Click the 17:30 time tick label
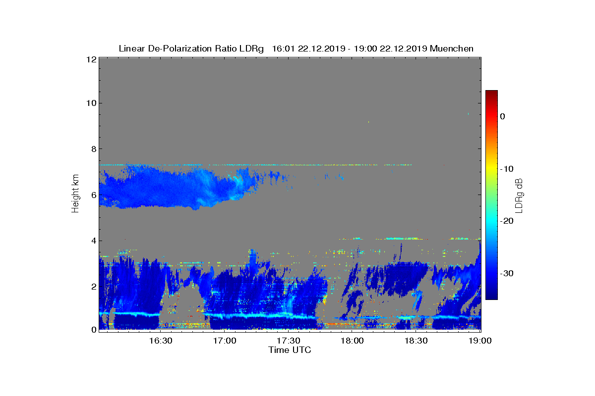The width and height of the screenshot is (595, 396). click(x=289, y=341)
